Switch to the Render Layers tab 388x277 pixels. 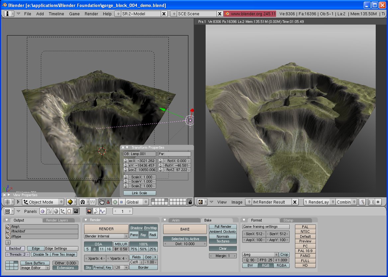click(57, 220)
